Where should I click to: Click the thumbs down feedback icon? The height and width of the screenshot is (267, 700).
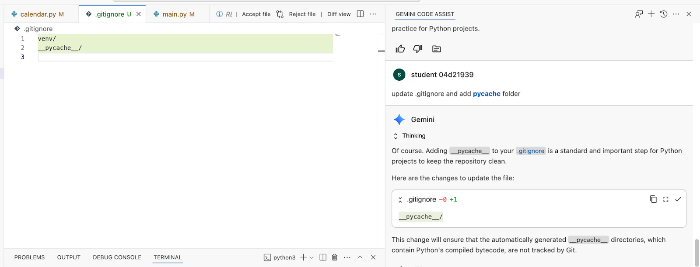click(x=418, y=49)
